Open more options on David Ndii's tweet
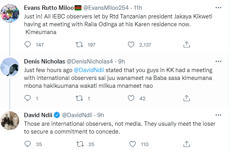Image resolution: width=230 pixels, height=152 pixels. (x=218, y=115)
